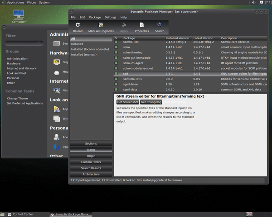Click the Get Changelog button
This screenshot has width=272, height=217.
click(x=151, y=102)
